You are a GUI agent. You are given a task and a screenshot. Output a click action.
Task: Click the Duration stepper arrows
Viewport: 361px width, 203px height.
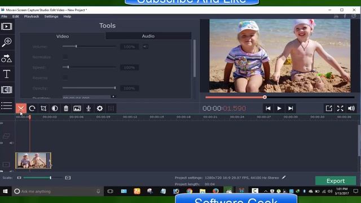(x=113, y=97)
